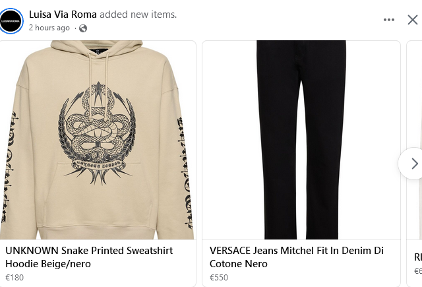Click the UNKNOWN London banner on hoodie graphic
The image size is (422, 287).
coord(98,163)
